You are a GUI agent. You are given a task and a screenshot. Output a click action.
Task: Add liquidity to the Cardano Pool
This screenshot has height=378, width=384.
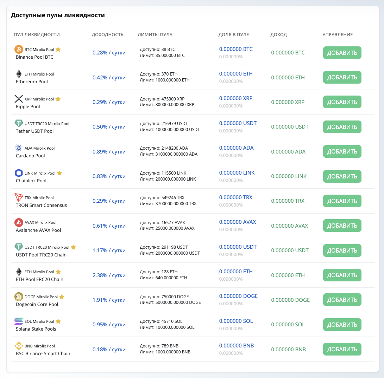click(342, 151)
